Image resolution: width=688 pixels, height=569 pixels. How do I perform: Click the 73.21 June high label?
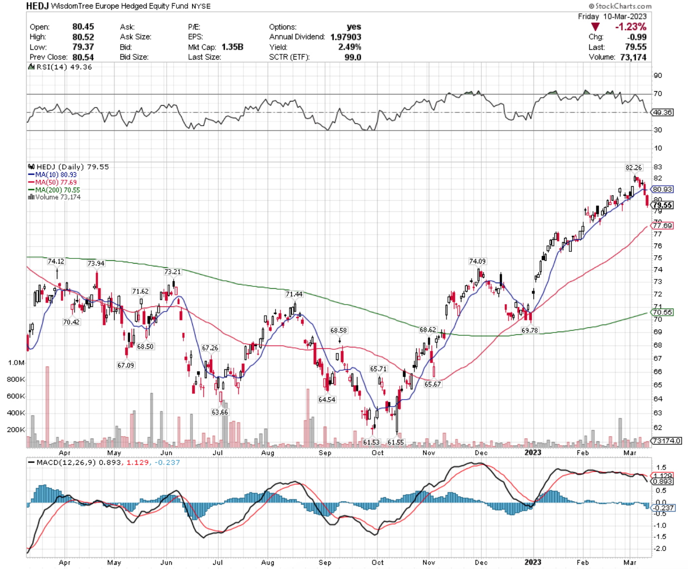pyautogui.click(x=173, y=272)
